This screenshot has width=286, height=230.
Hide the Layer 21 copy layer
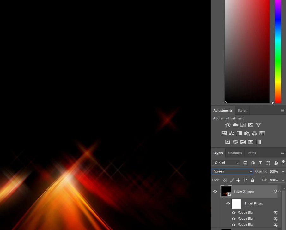point(215,191)
